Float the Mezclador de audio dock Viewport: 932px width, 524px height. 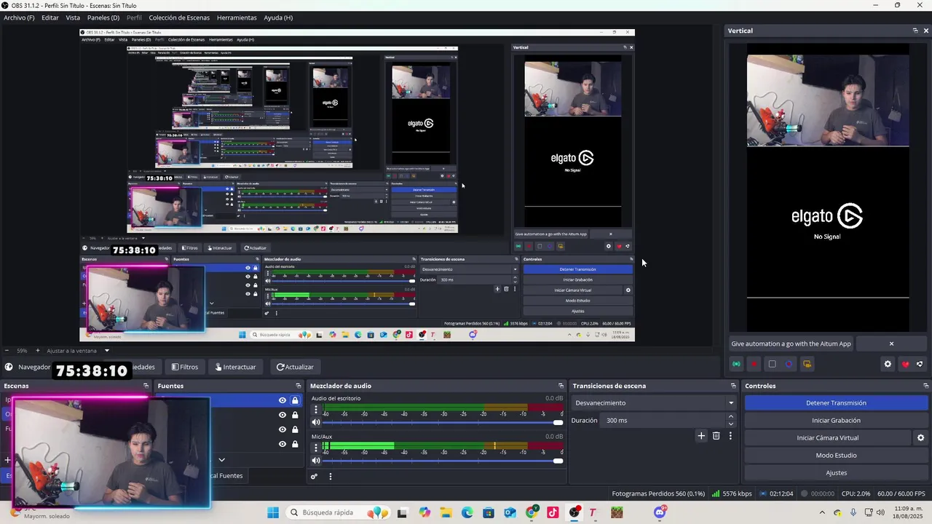pyautogui.click(x=561, y=386)
